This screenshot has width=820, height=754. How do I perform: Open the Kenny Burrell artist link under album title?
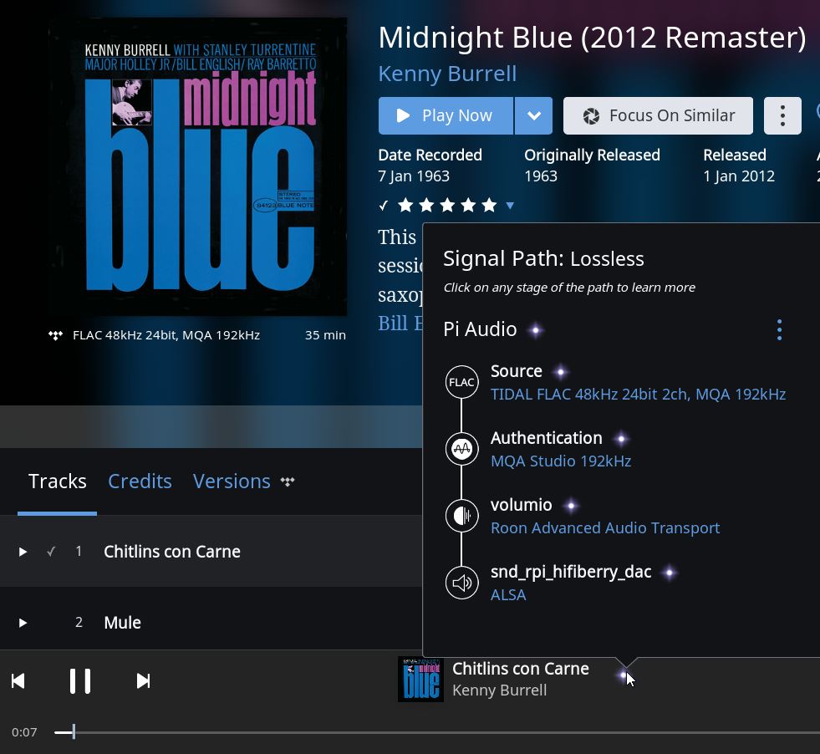(x=448, y=74)
